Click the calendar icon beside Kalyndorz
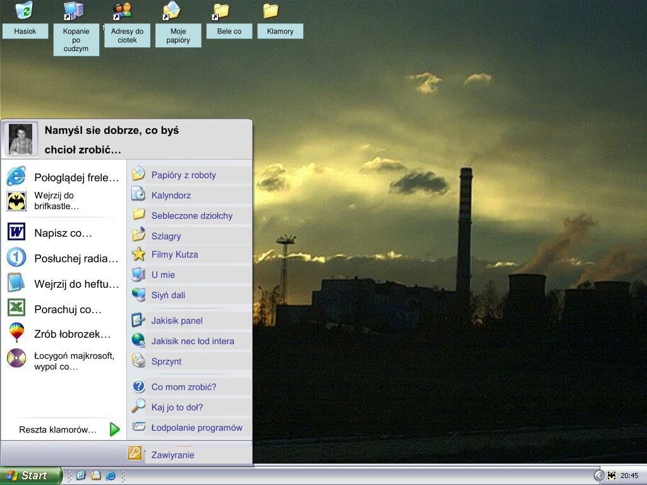The height and width of the screenshot is (485, 647). 138,193
